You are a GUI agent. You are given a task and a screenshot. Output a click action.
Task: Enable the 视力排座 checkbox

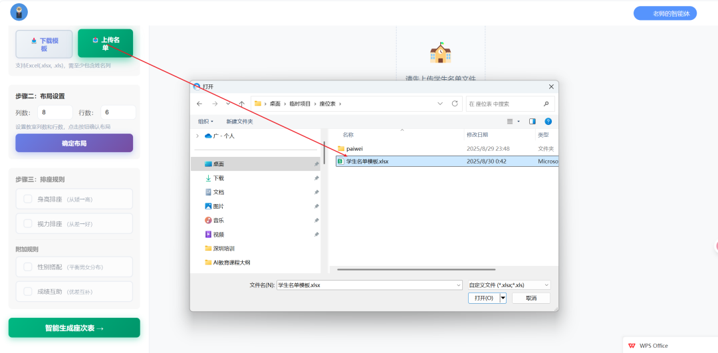[x=28, y=224]
